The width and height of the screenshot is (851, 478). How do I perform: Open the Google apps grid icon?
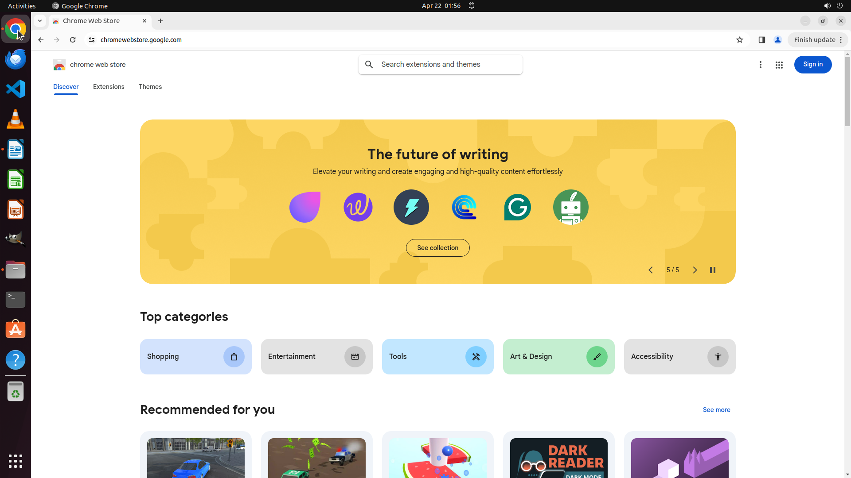click(x=779, y=65)
